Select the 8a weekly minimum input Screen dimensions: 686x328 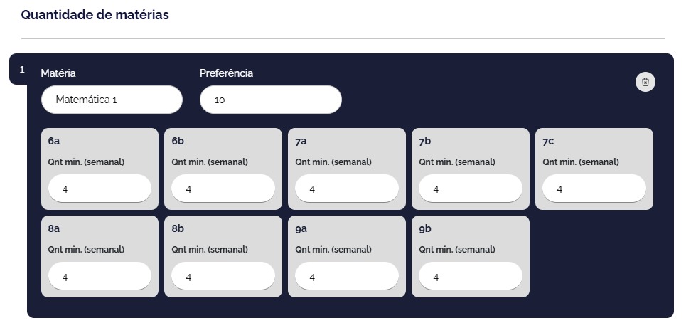click(100, 276)
